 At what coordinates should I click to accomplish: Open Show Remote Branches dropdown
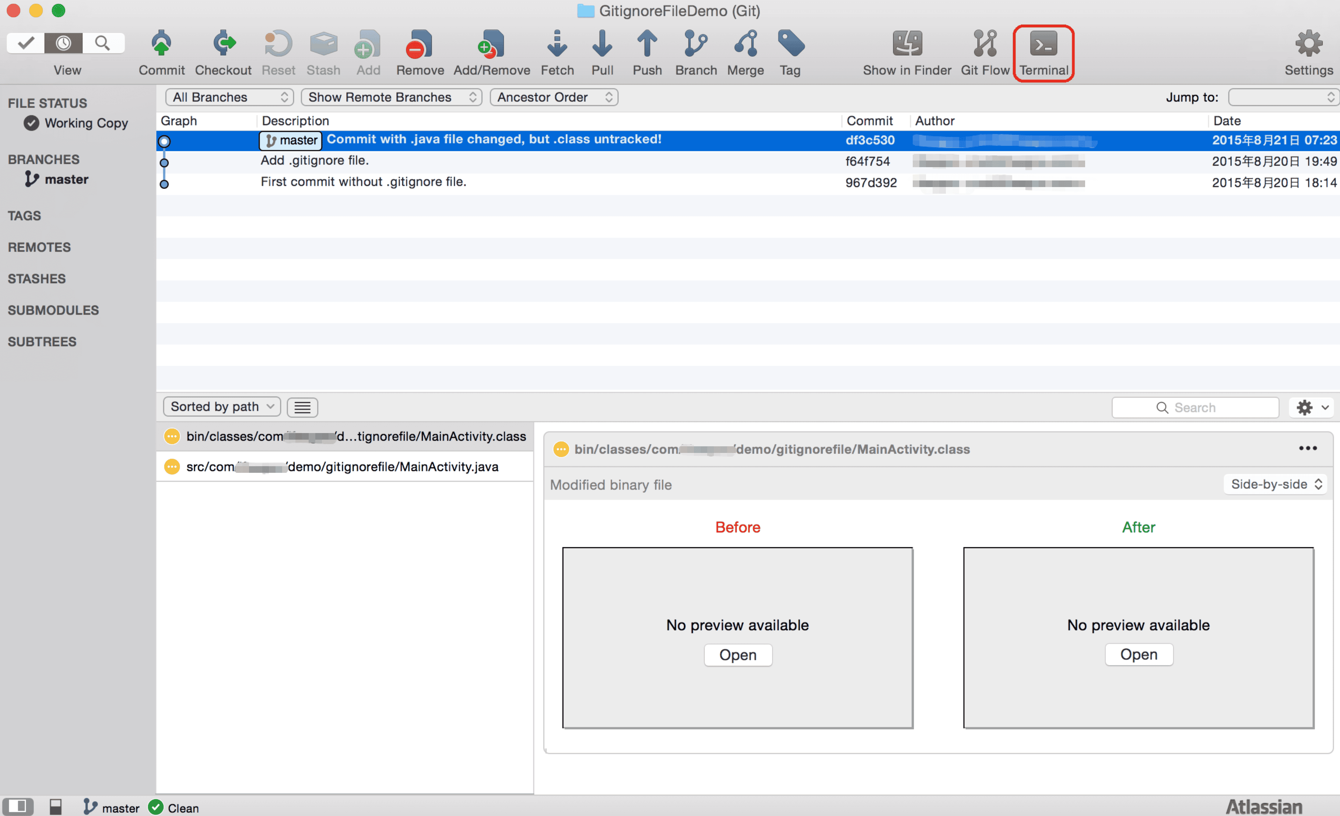(x=392, y=97)
